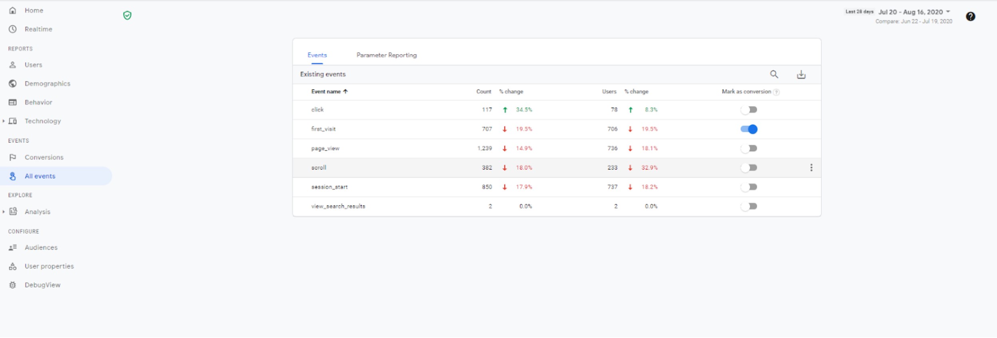Image resolution: width=997 pixels, height=338 pixels.
Task: Go to DebugView in the sidebar
Action: tap(42, 285)
